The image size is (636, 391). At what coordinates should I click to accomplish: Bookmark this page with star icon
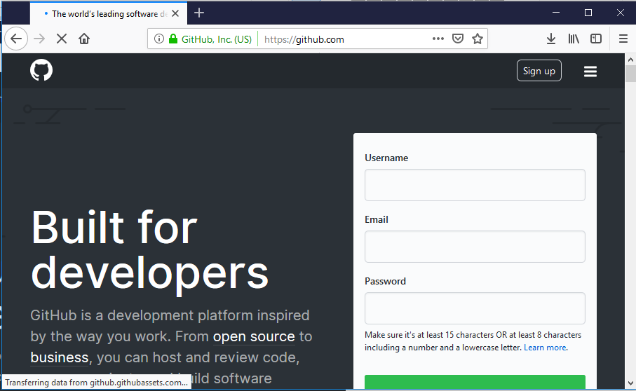point(478,39)
